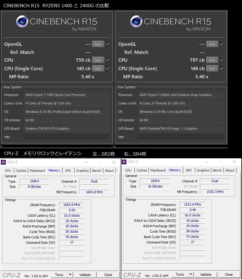Select FSB:DRAM value 3:50
Viewport: 242px width, 279px height.
(x=72, y=210)
